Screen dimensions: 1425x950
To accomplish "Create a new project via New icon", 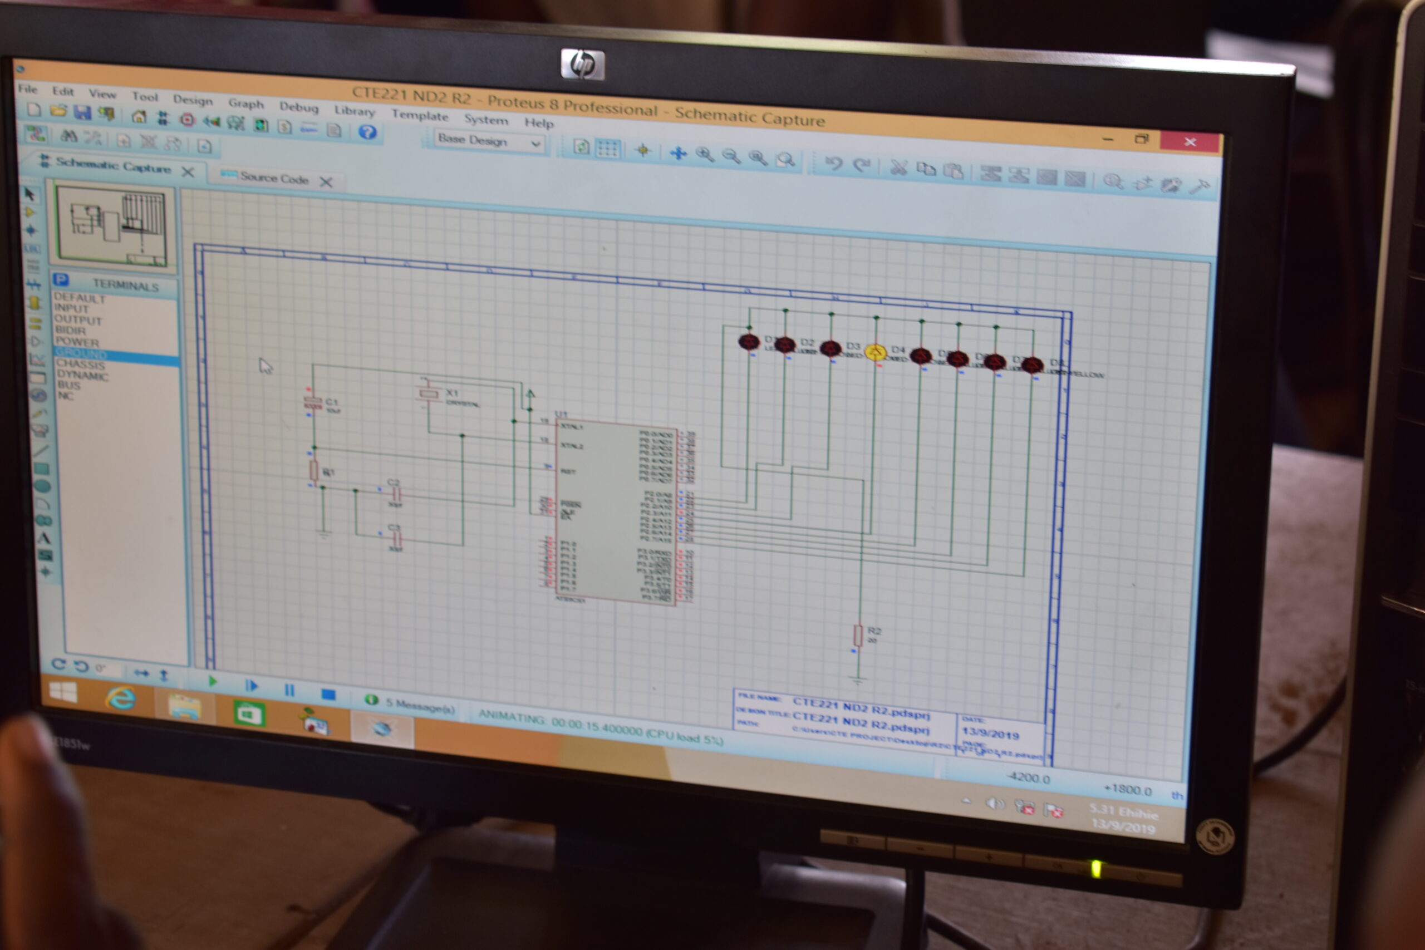I will pyautogui.click(x=34, y=110).
